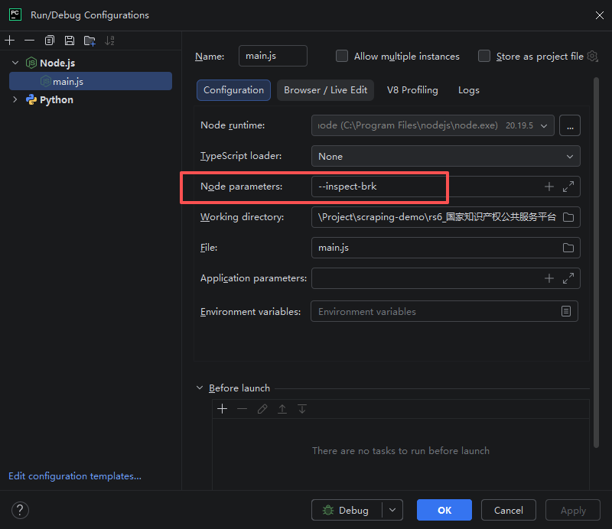The width and height of the screenshot is (612, 529).
Task: Click the help question mark icon
Action: (20, 510)
